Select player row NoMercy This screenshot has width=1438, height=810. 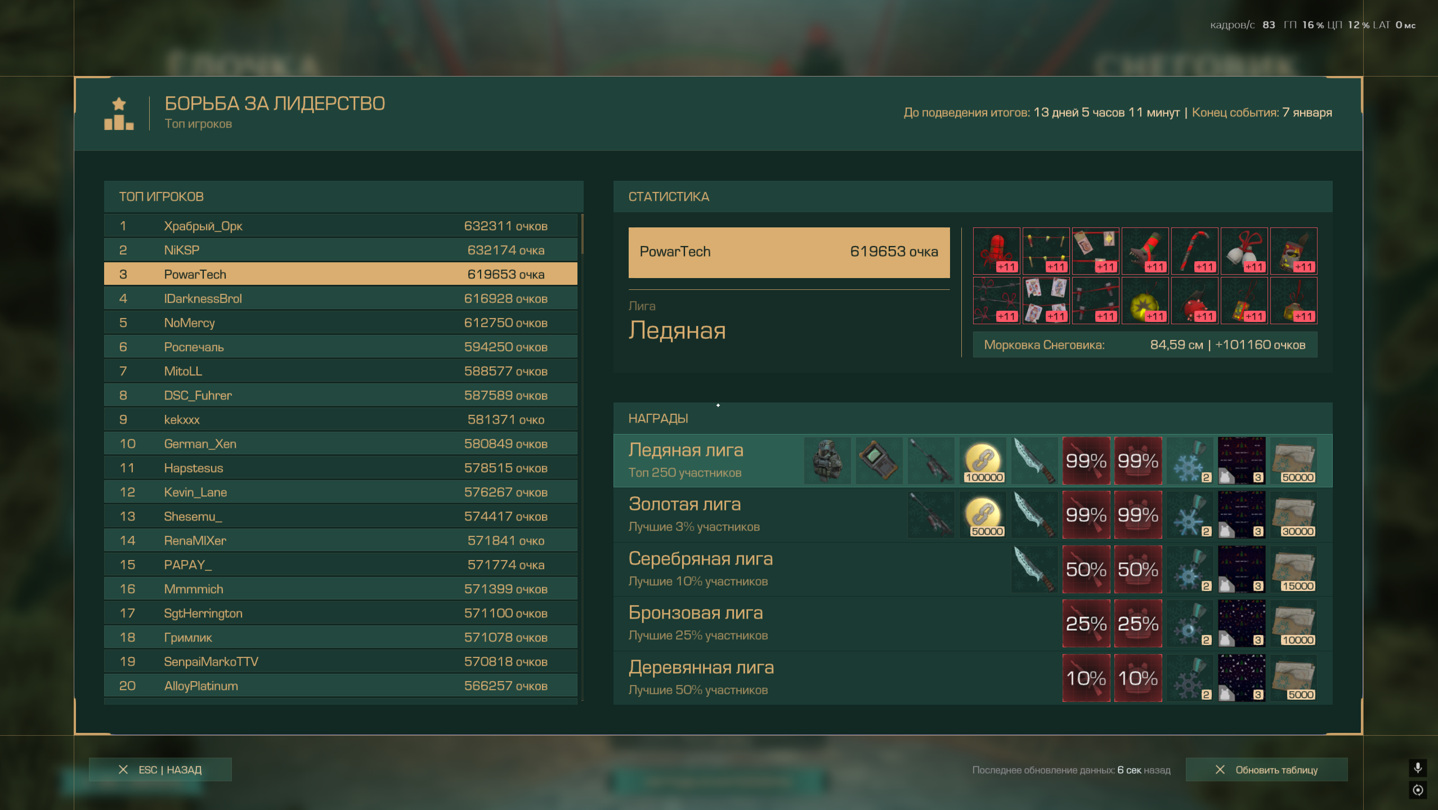(341, 323)
